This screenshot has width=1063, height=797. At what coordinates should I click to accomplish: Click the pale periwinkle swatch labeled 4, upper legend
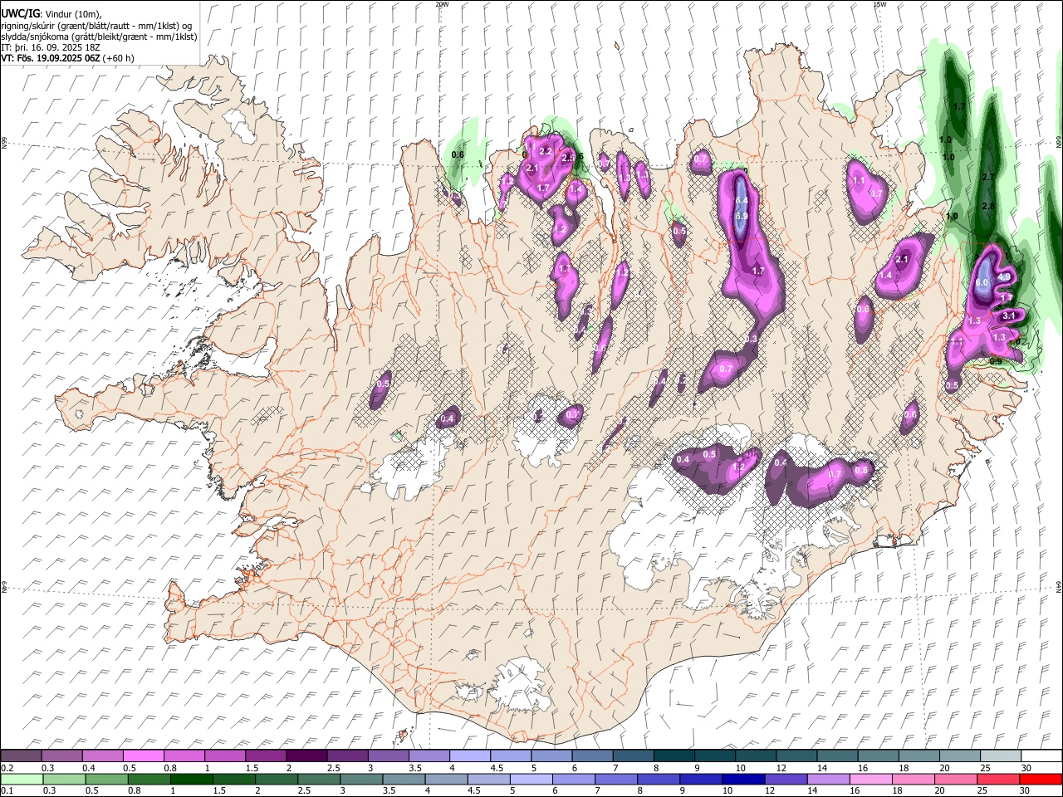point(469,756)
